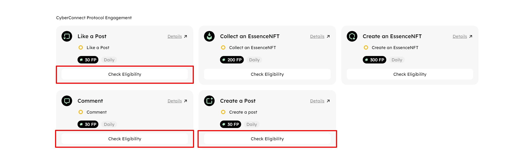This screenshot has height=164, width=513.
Task: Click the Create an EssenceNFT hexagon icon
Action: click(x=352, y=36)
